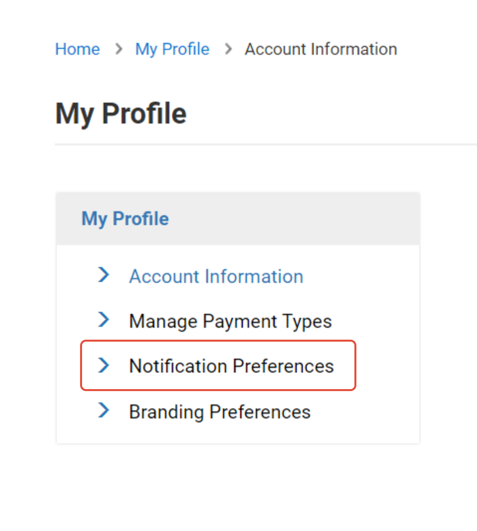Click the arrow icon beside Notification Preferences
Viewport: 477px width, 531px height.
coord(104,365)
